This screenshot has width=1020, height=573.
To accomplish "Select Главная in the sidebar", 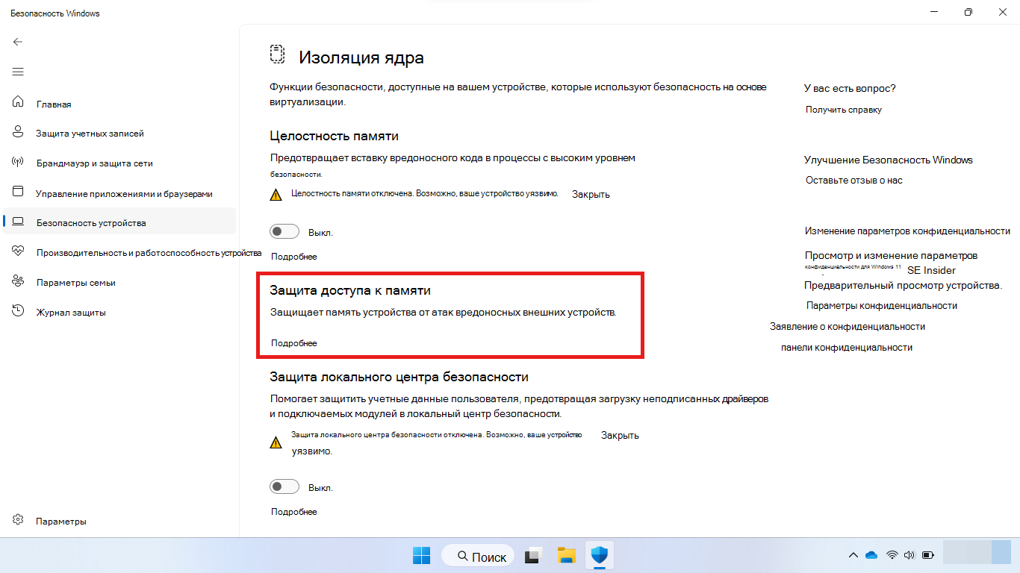I will tap(54, 104).
